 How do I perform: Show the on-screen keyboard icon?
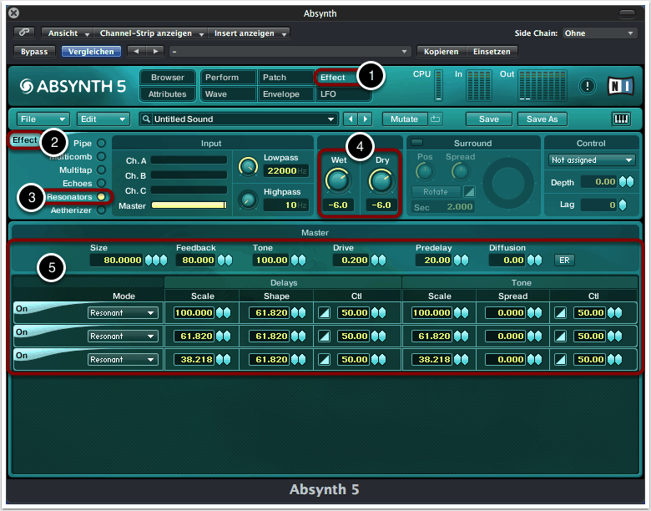tap(621, 119)
